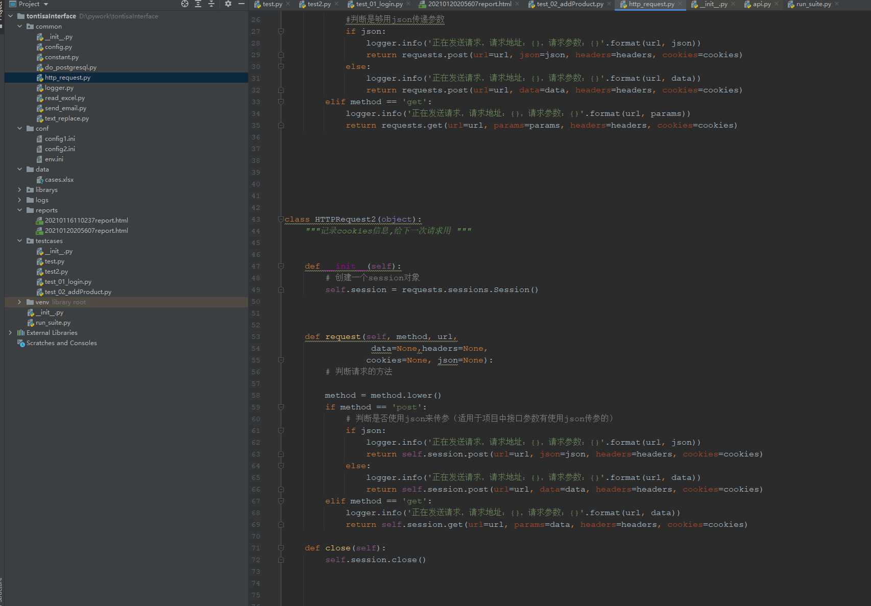Close the test.py editor tab

click(x=288, y=4)
